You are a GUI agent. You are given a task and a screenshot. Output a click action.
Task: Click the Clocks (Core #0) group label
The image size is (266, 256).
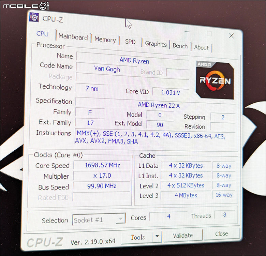pyautogui.click(x=58, y=155)
